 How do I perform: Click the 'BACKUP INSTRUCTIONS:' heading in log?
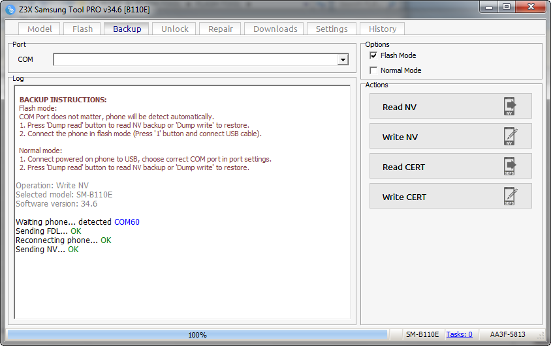coord(63,100)
